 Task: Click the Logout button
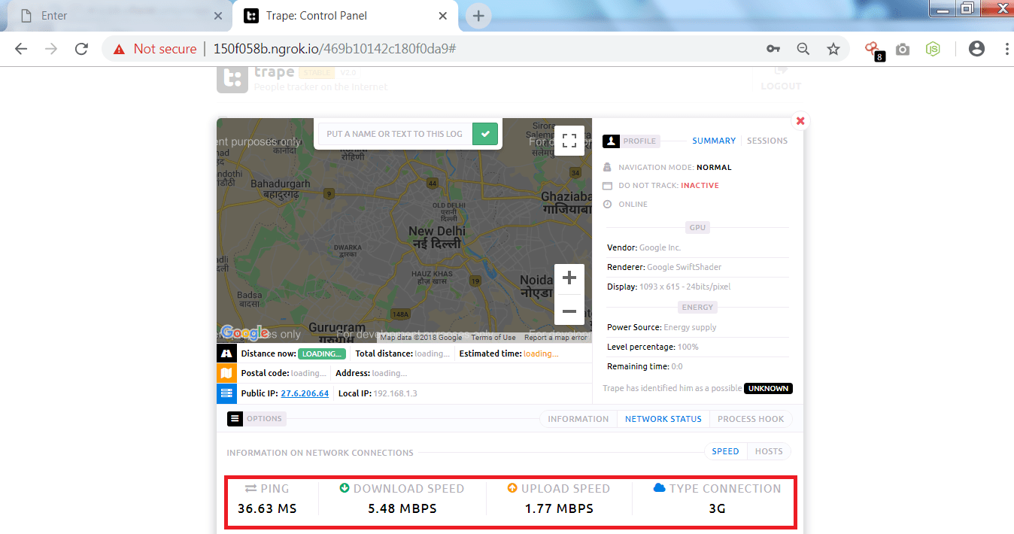click(781, 79)
